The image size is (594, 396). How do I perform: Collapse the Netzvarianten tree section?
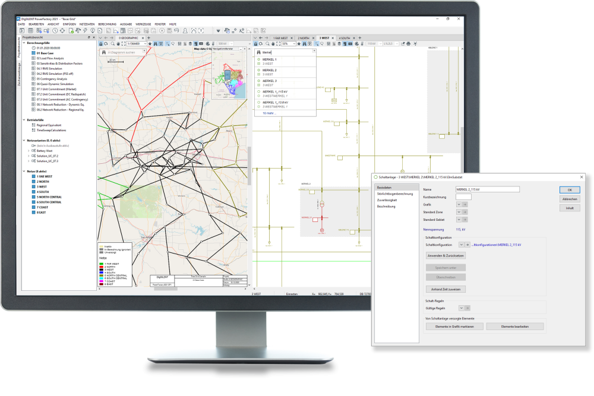[x=24, y=141]
